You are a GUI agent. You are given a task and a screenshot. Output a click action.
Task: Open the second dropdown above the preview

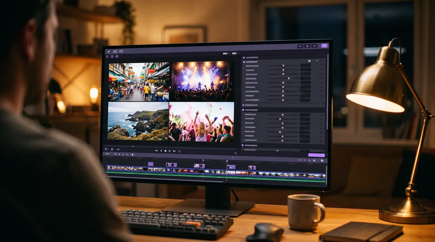point(235,53)
